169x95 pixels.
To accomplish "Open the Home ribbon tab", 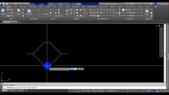I will point(8,7).
